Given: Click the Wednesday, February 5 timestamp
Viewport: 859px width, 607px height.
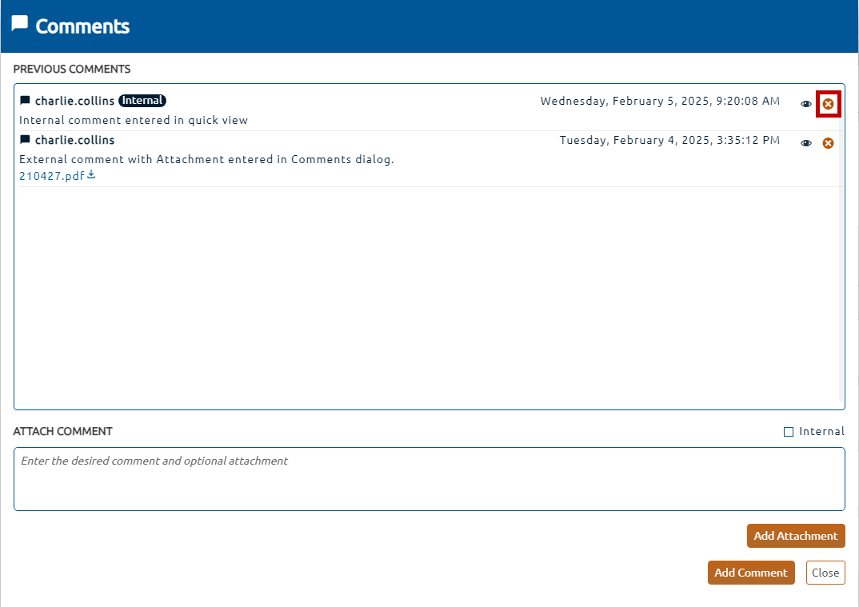Looking at the screenshot, I should click(x=660, y=101).
